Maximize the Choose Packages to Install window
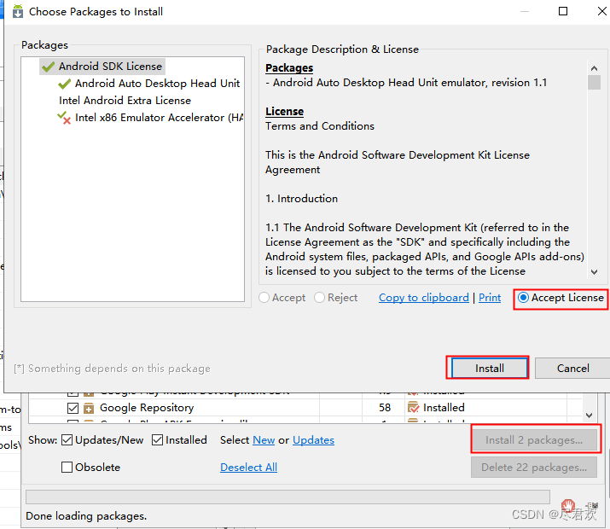 click(562, 11)
